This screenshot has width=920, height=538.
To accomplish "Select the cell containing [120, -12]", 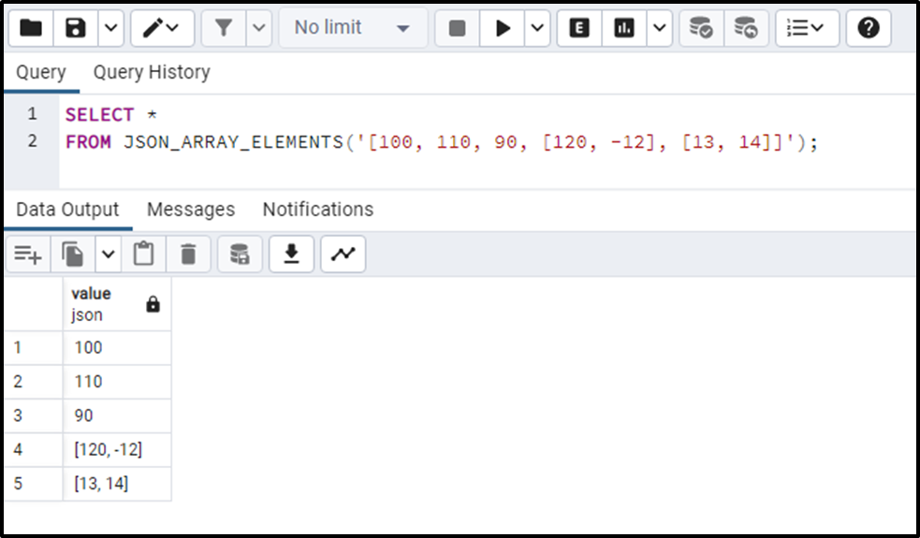I will pos(117,450).
